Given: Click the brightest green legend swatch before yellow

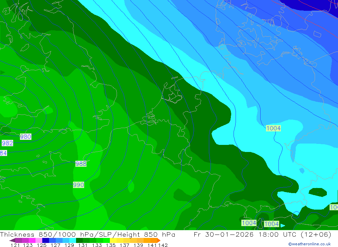Looking at the screenshot, I should point(106,240).
